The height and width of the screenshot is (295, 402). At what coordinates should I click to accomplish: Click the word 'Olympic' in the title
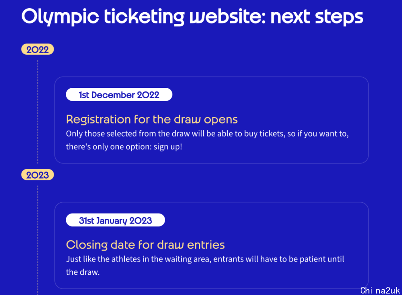(x=60, y=17)
